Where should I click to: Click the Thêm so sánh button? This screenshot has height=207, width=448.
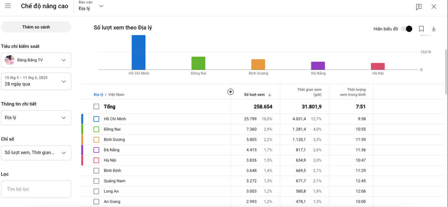pos(36,27)
